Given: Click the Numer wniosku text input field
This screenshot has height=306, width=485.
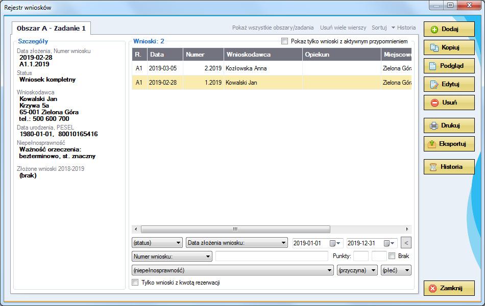Looking at the screenshot, I should click(272, 256).
